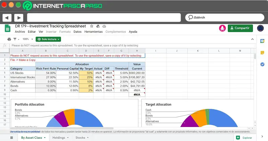Click the Compartir share button
The height and width of the screenshot is (141, 268).
(x=240, y=28)
